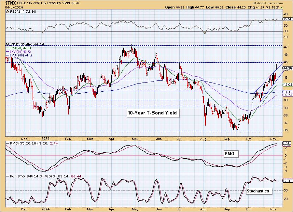
Task: Click the green up-arrow beside the Chg value
Action: click(x=281, y=8)
